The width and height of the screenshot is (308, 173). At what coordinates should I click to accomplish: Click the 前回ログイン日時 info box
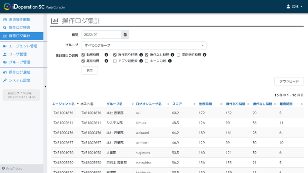(x=21, y=95)
